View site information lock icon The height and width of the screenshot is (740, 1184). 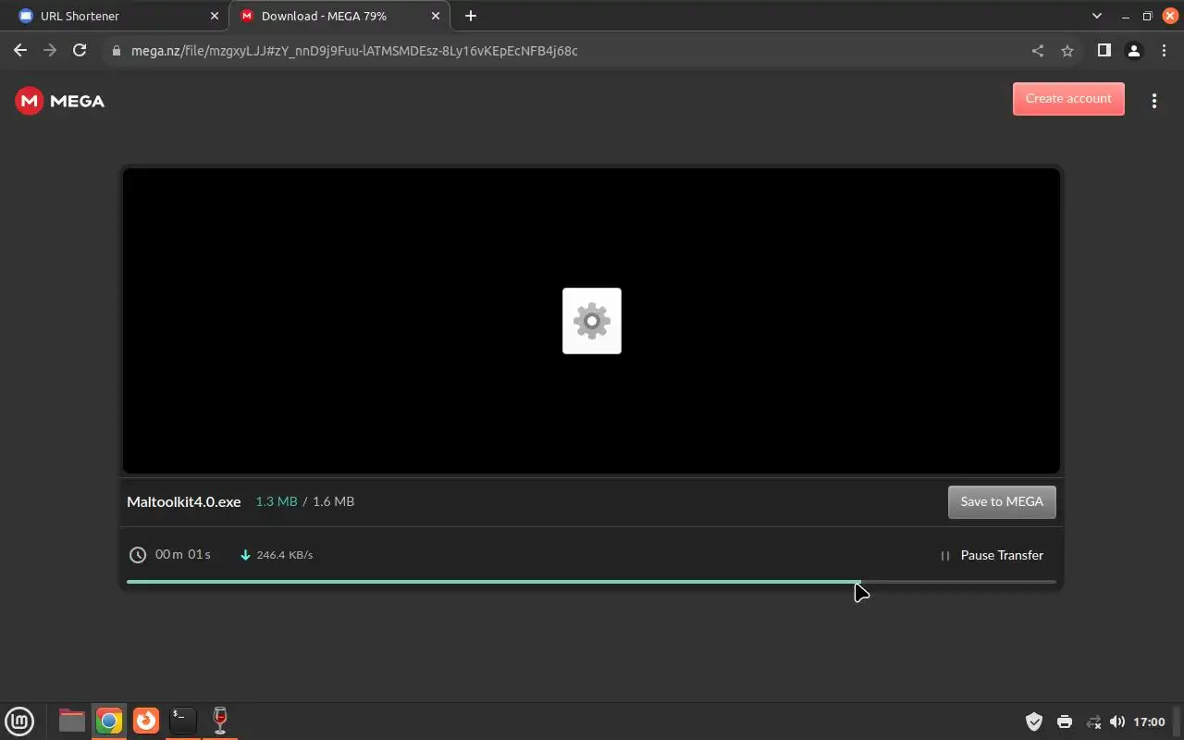116,51
